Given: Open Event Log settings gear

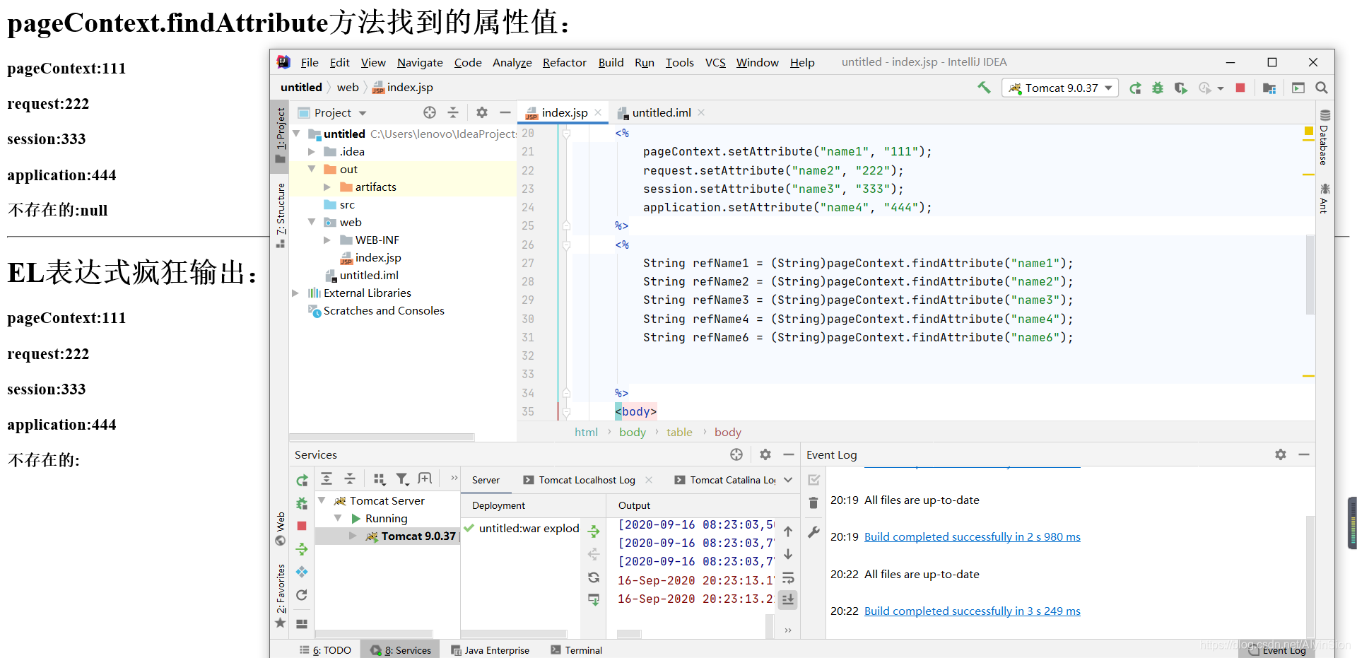Looking at the screenshot, I should point(1280,454).
